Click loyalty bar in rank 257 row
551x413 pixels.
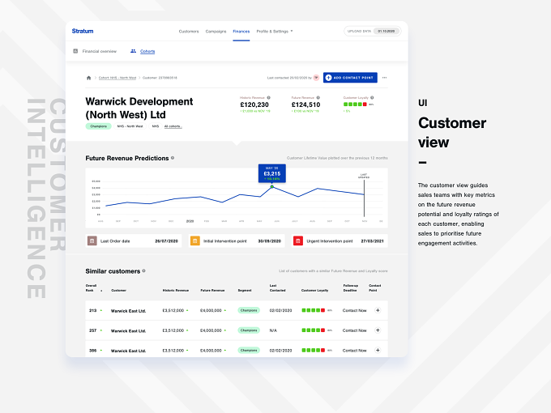click(313, 330)
